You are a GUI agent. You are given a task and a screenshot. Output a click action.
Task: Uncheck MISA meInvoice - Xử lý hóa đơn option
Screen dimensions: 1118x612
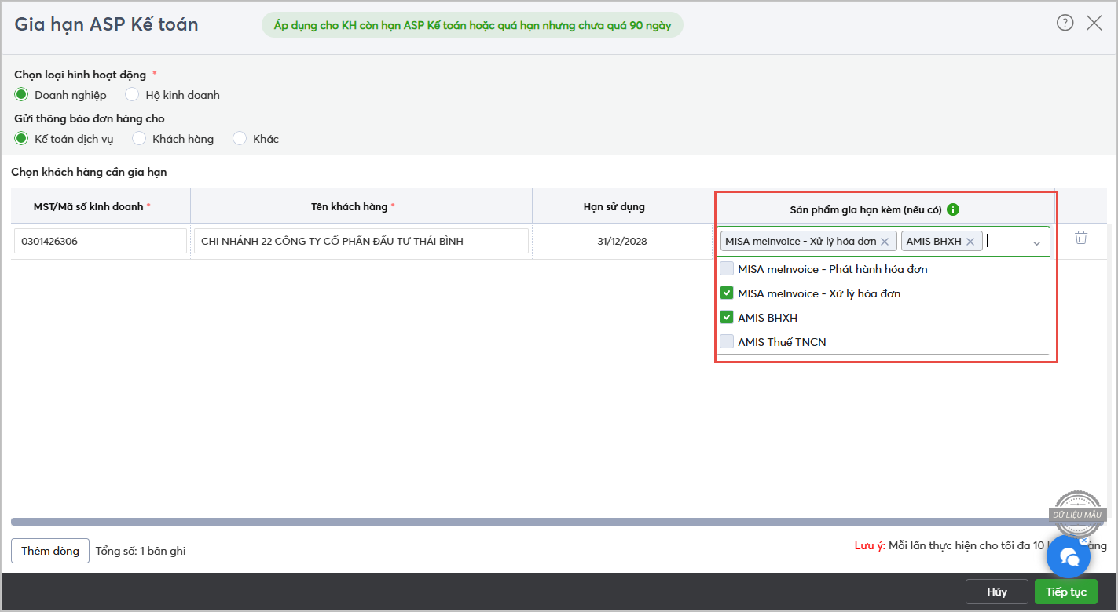point(727,293)
